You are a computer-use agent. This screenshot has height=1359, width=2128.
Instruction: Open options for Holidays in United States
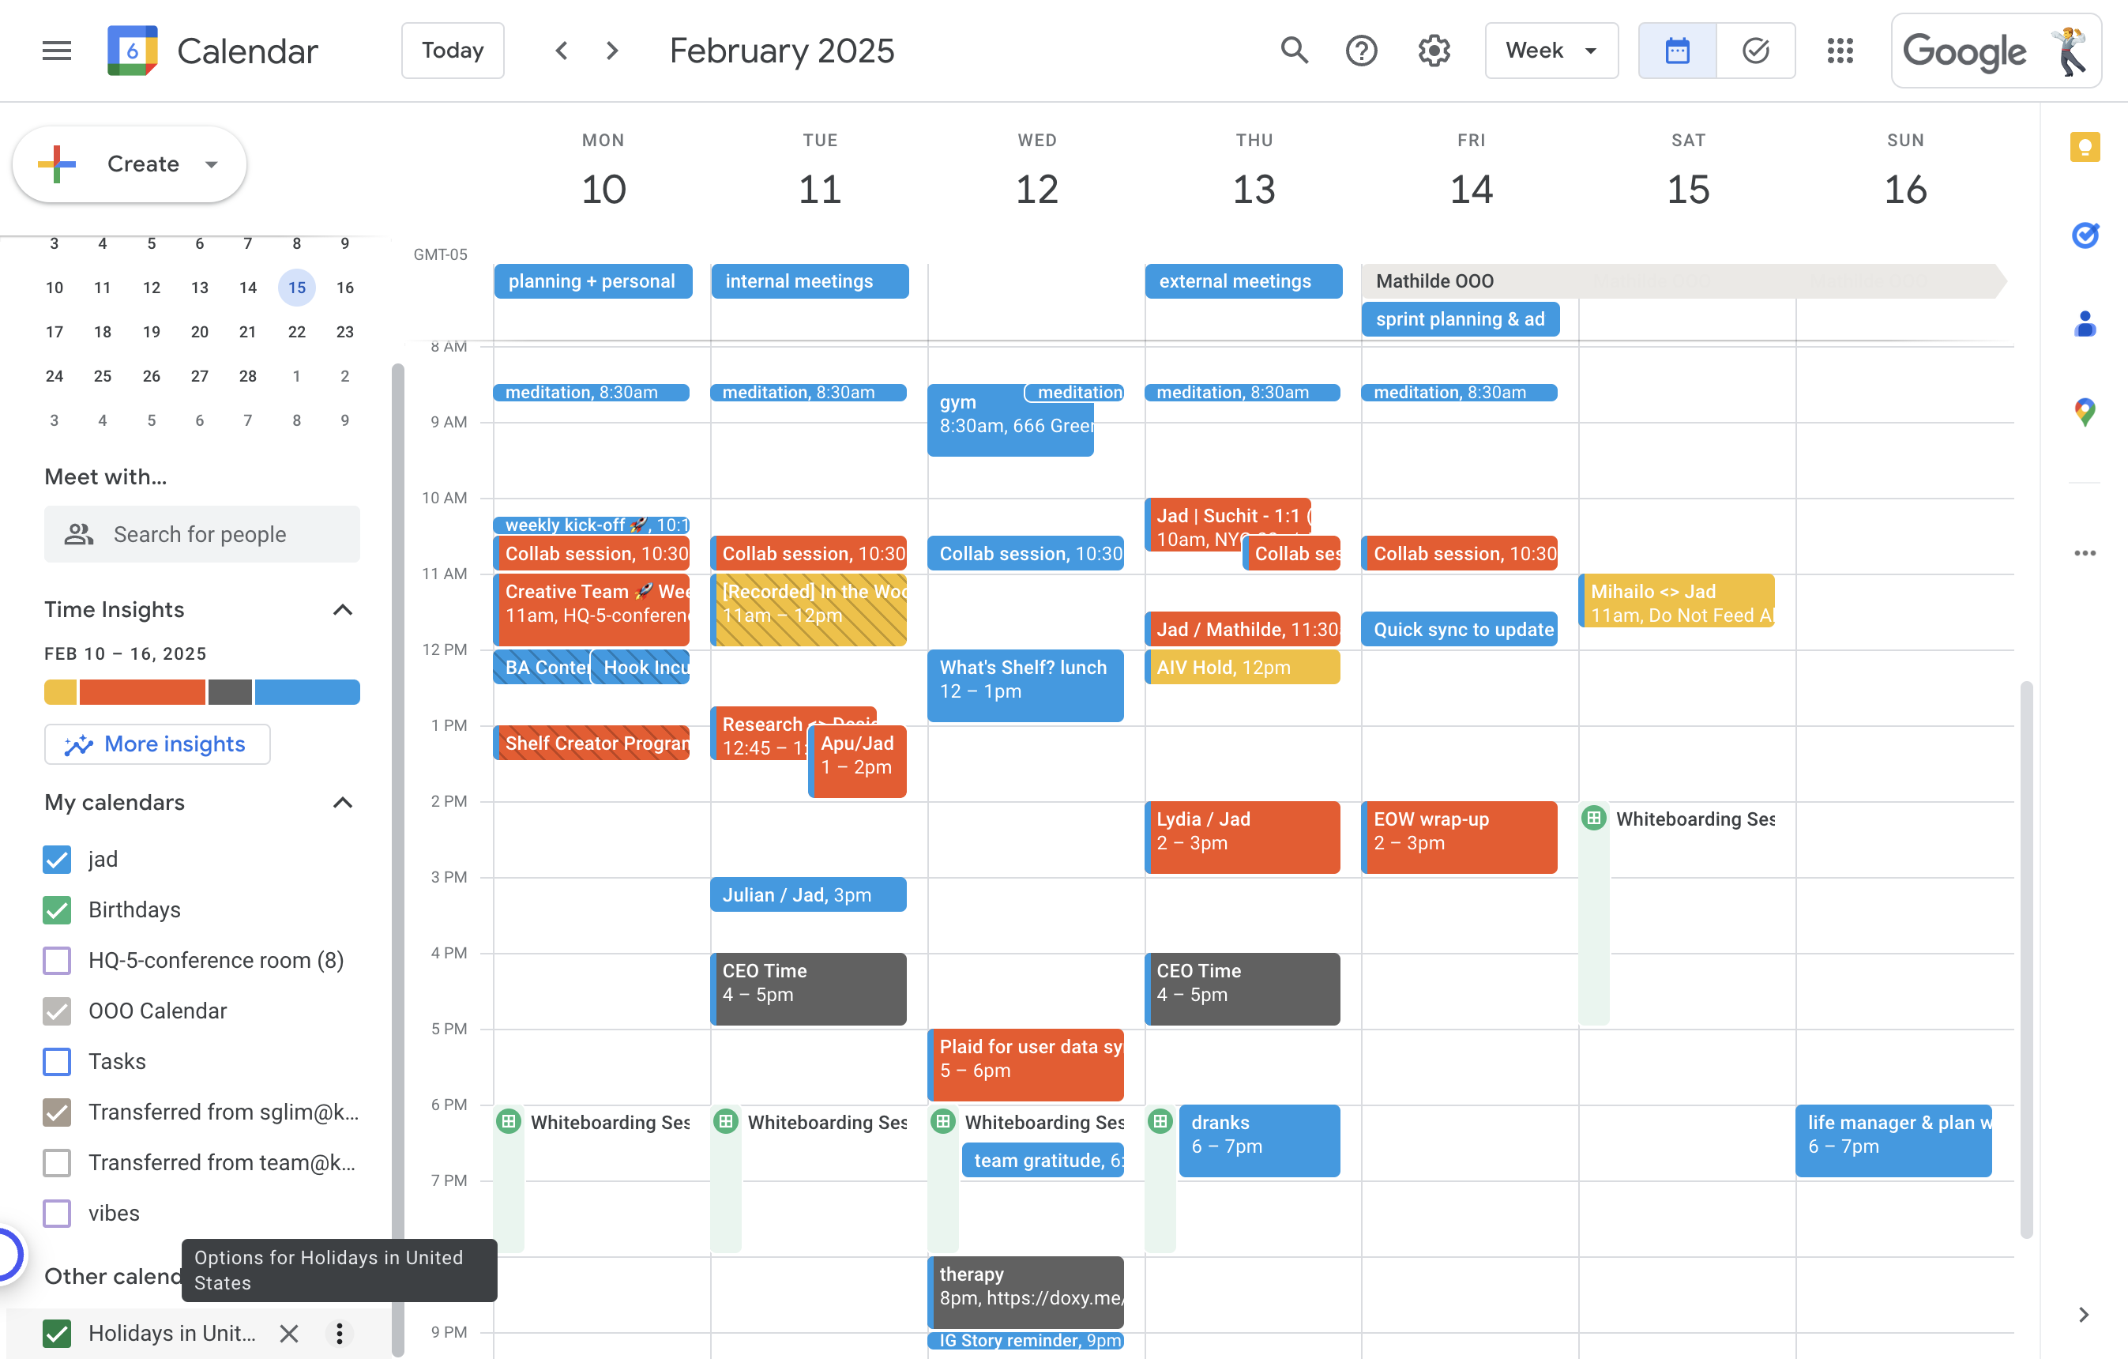pyautogui.click(x=338, y=1332)
